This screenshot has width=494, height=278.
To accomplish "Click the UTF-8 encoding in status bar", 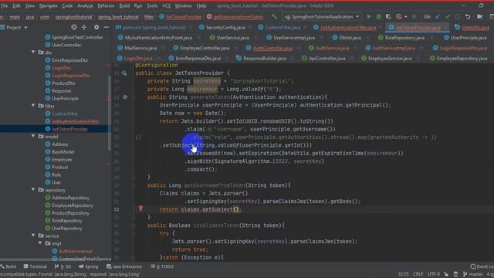I will pos(434,274).
